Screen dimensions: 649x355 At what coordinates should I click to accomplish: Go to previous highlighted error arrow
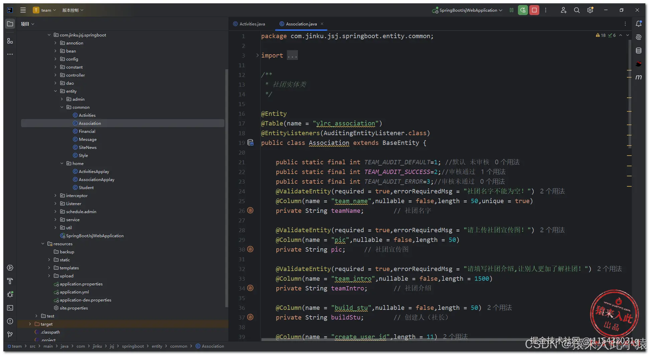(621, 35)
